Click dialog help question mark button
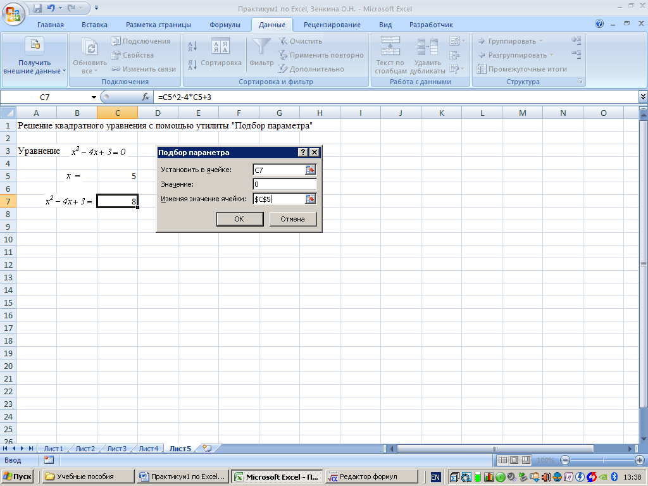Viewport: 648px width, 486px height. click(x=302, y=152)
